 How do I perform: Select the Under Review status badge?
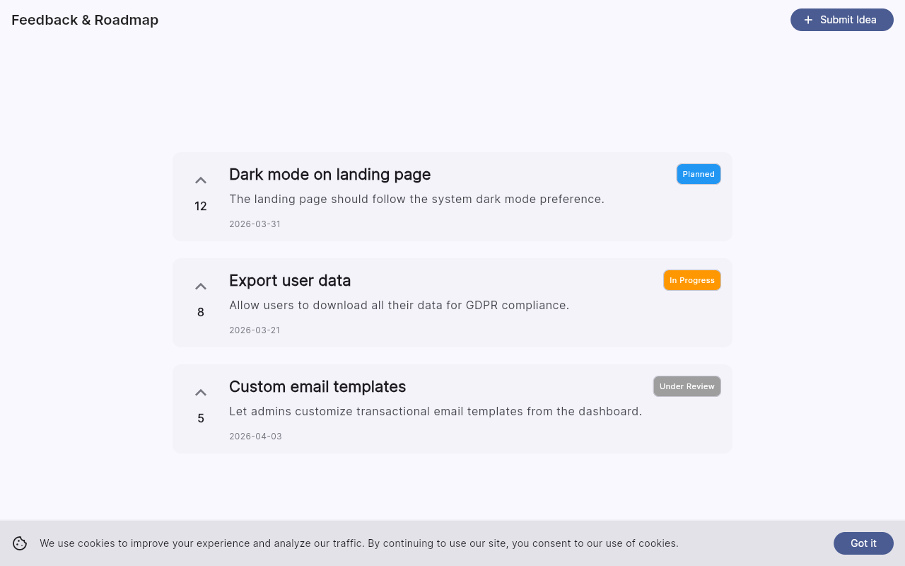[x=687, y=386]
